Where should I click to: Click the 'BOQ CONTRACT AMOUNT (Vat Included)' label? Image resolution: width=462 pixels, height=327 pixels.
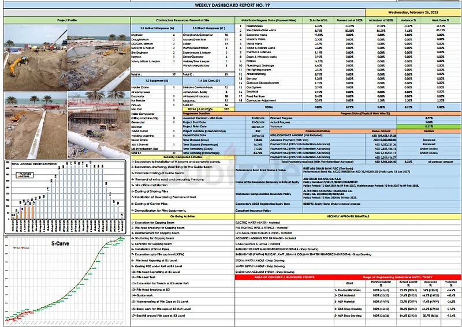(296, 136)
